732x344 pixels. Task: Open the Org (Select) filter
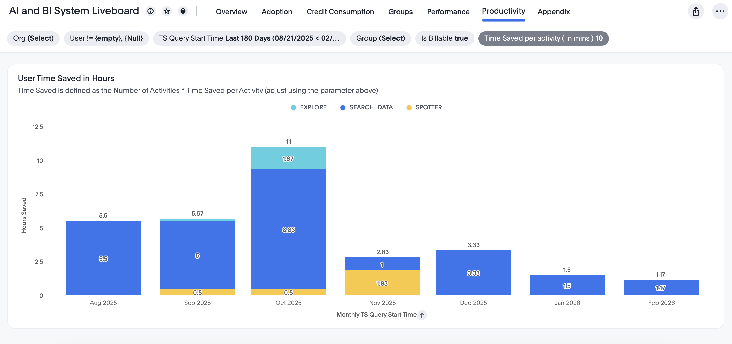[x=34, y=38]
